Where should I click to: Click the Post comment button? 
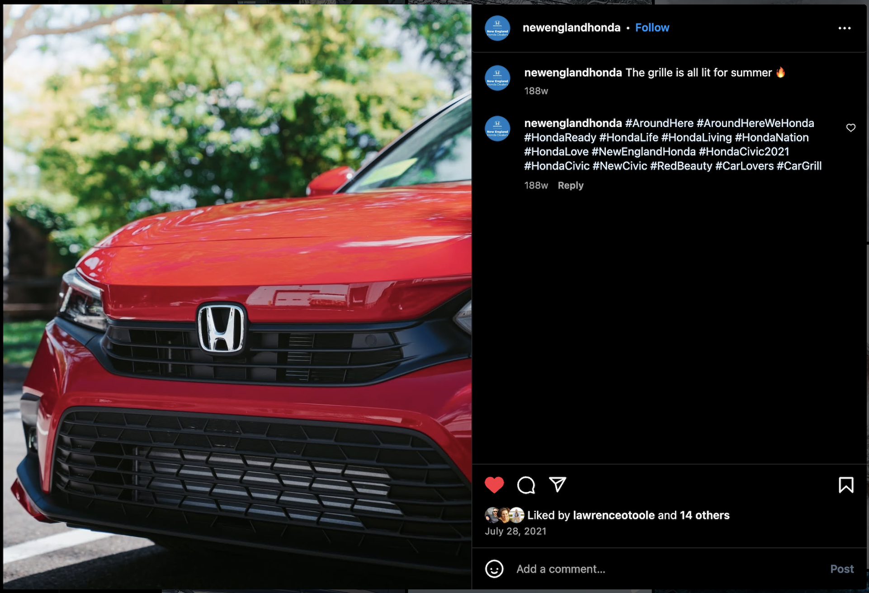pos(842,569)
